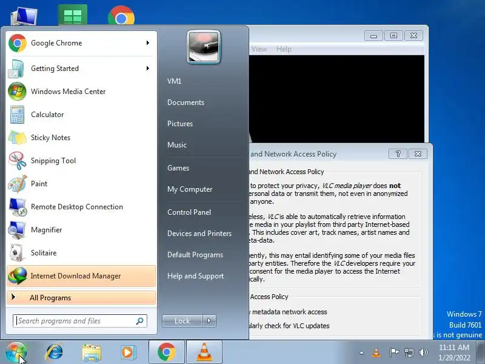Open Action Center flag icon
The height and width of the screenshot is (364, 485).
(393, 352)
